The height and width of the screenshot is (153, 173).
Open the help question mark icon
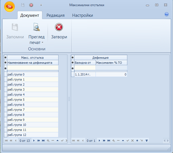coord(167,14)
